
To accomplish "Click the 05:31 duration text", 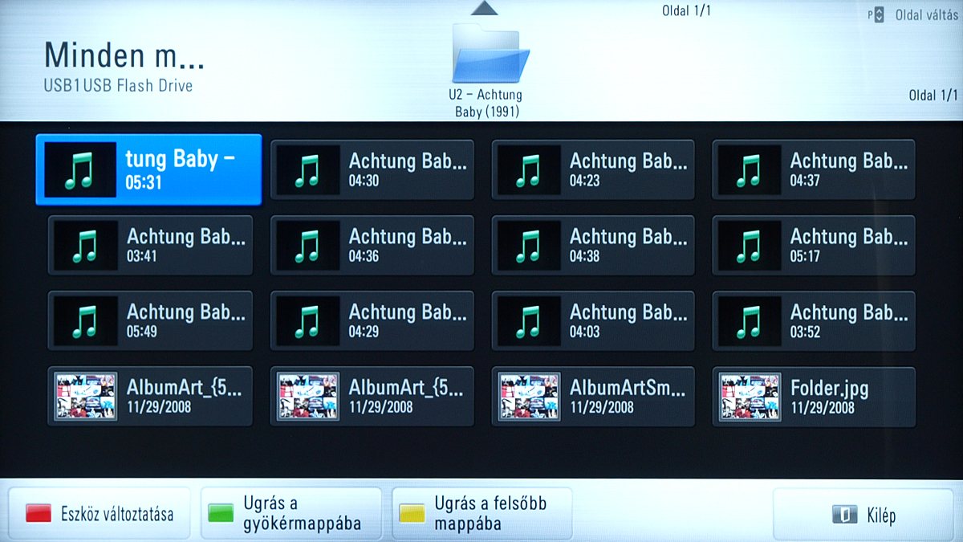I will (x=144, y=183).
